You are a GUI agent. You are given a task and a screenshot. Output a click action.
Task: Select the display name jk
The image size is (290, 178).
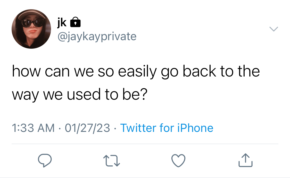coord(62,23)
